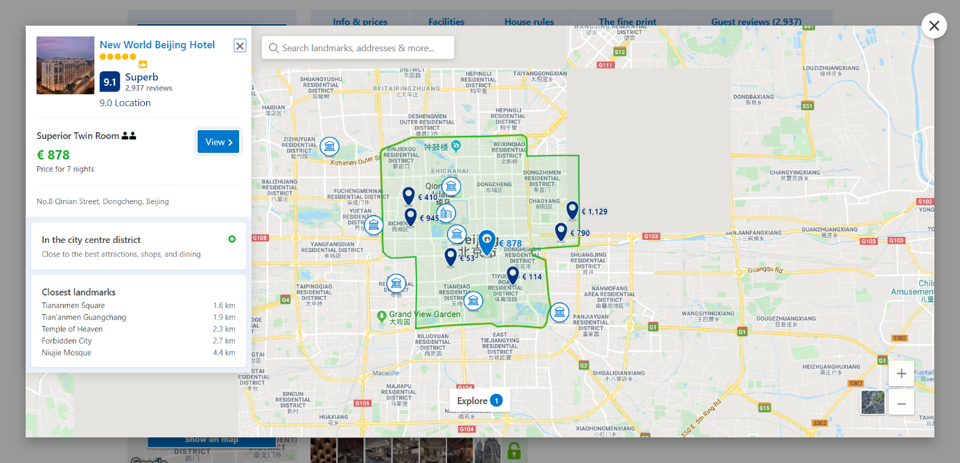Click the 2,937 reviews text
Viewport: 960px width, 463px height.
pos(148,88)
